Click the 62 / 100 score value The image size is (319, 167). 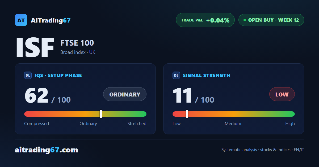tap(48, 95)
